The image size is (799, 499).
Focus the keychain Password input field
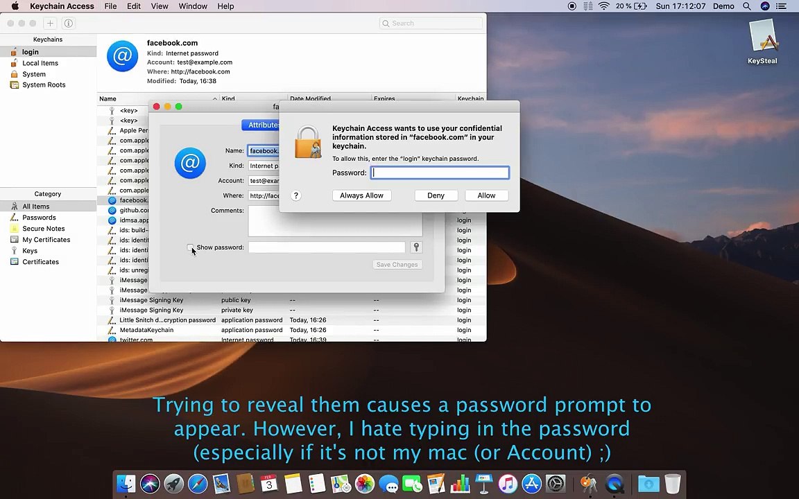(440, 173)
